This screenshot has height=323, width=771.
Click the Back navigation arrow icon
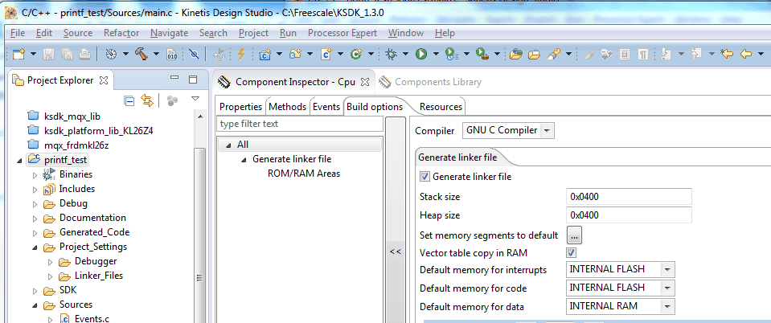coord(746,54)
